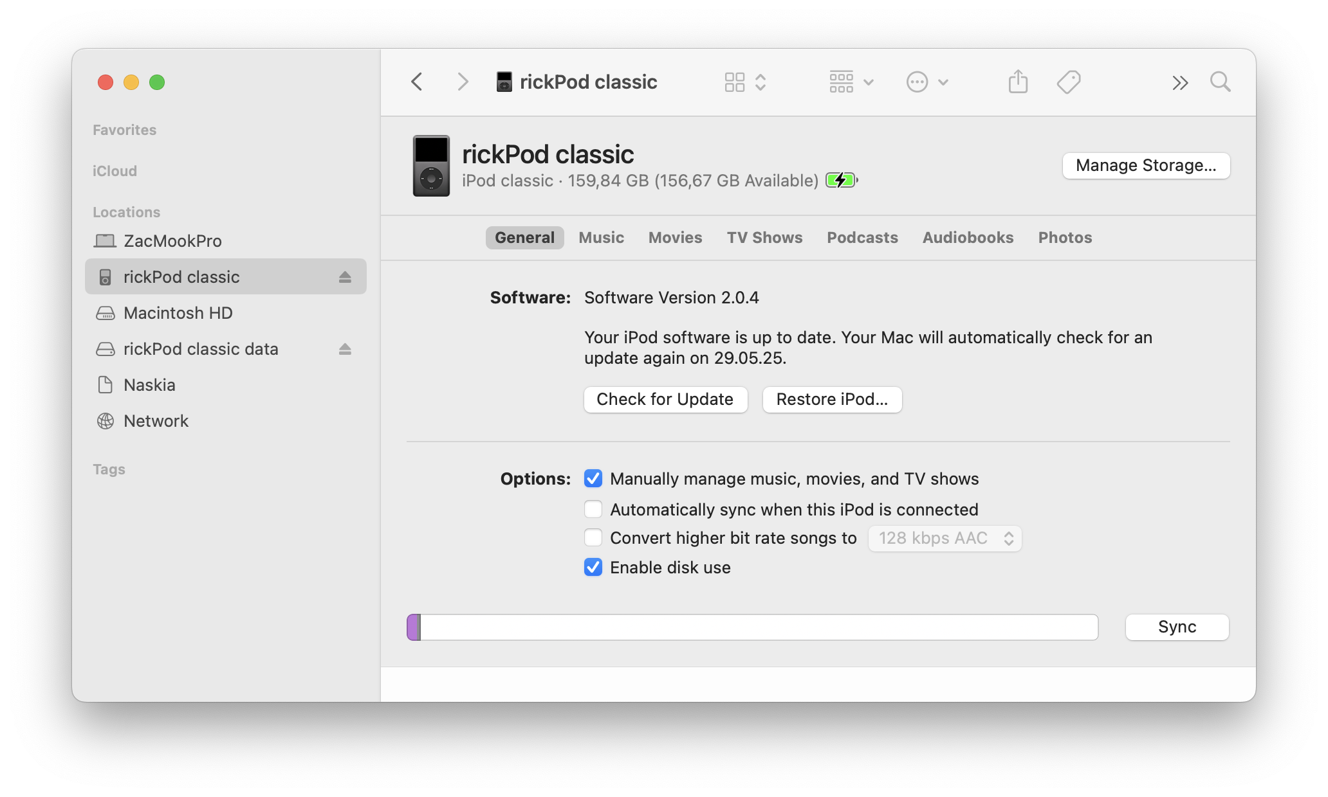This screenshot has width=1328, height=797.
Task: Click the rickPod classic device heading
Action: tap(548, 154)
